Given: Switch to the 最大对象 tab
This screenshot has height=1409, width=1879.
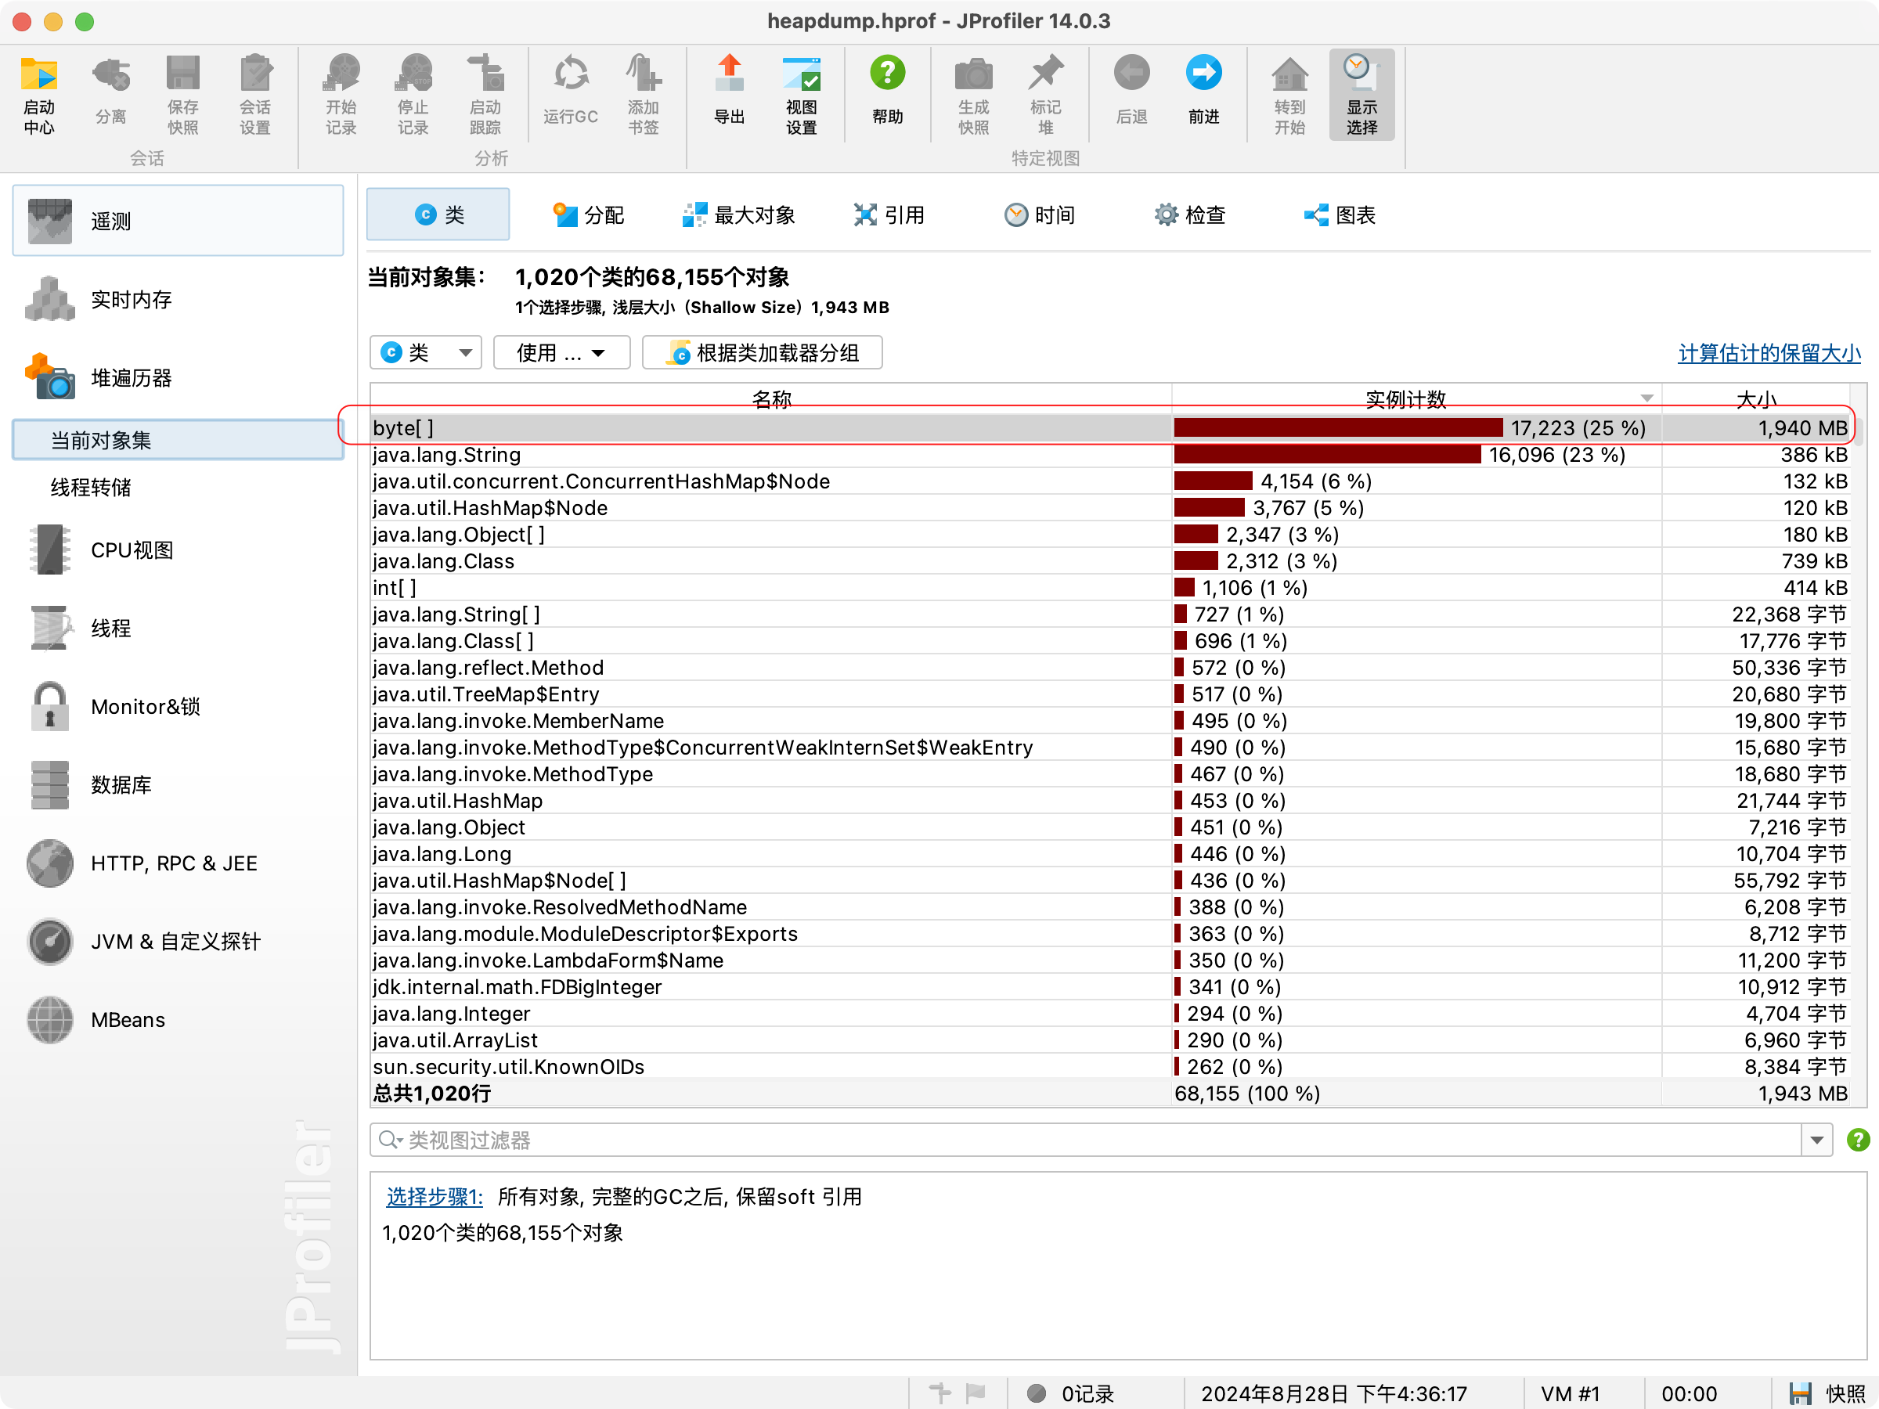Looking at the screenshot, I should coord(738,215).
